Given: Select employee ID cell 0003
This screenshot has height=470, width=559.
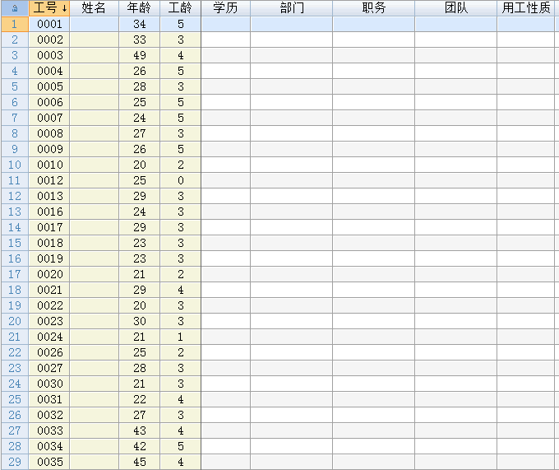Looking at the screenshot, I should pyautogui.click(x=49, y=55).
